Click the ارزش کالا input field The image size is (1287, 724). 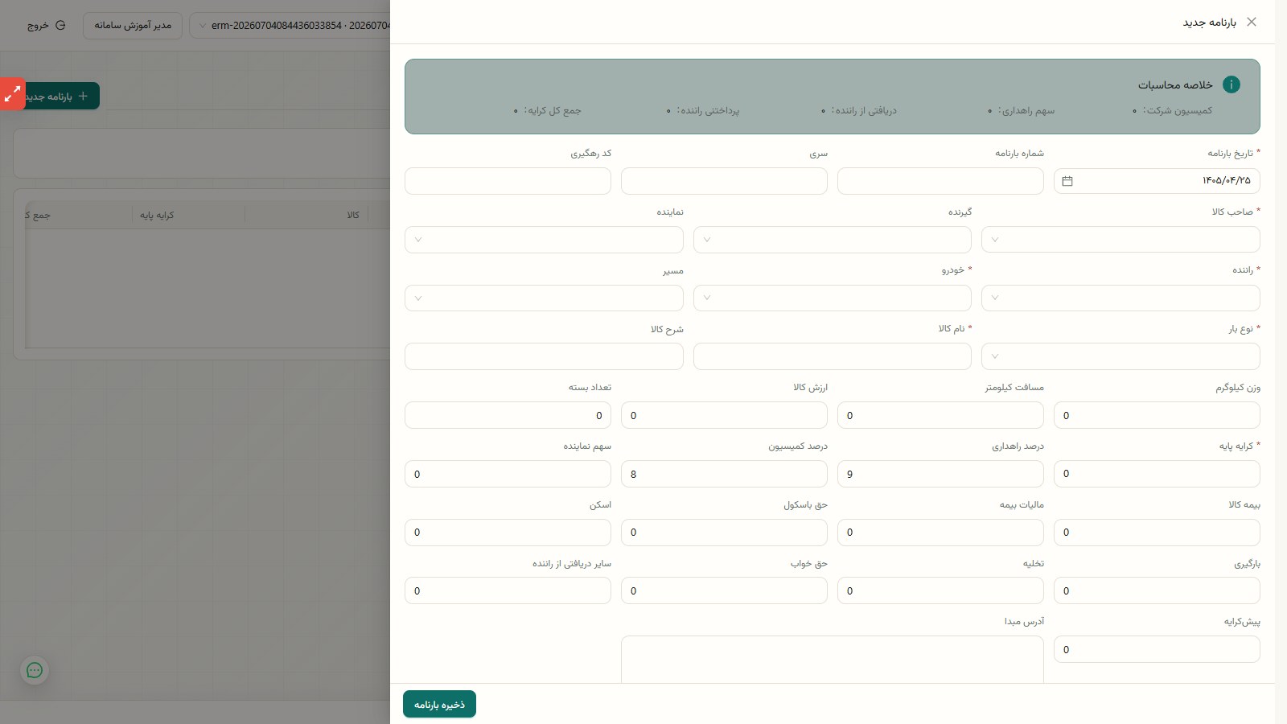coord(724,415)
